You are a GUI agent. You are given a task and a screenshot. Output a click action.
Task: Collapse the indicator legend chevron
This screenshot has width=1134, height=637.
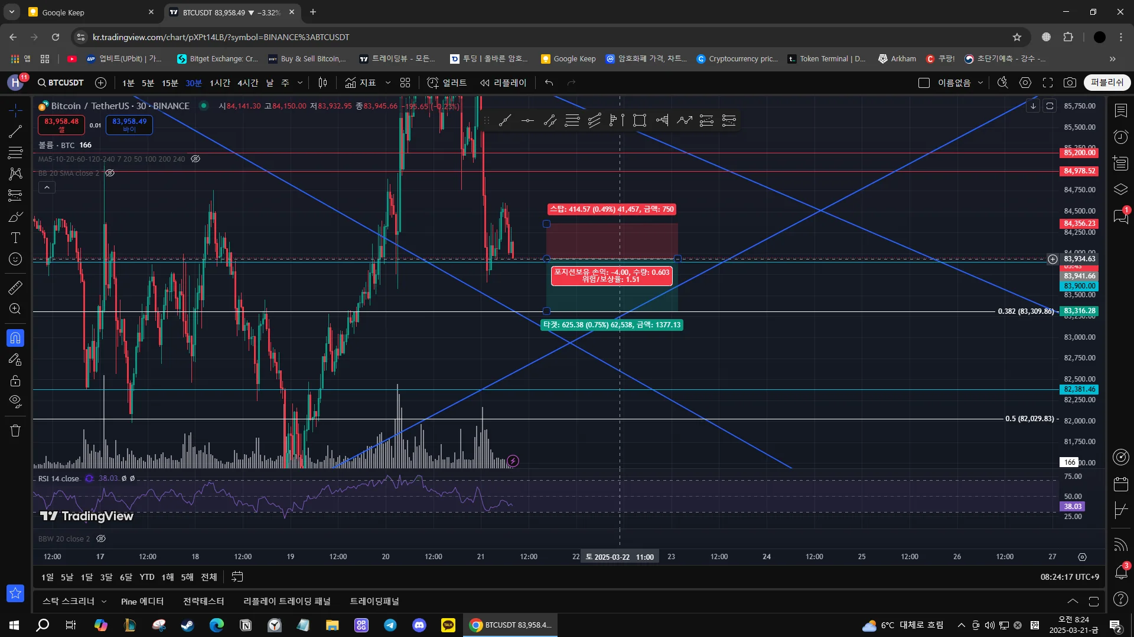pyautogui.click(x=47, y=188)
